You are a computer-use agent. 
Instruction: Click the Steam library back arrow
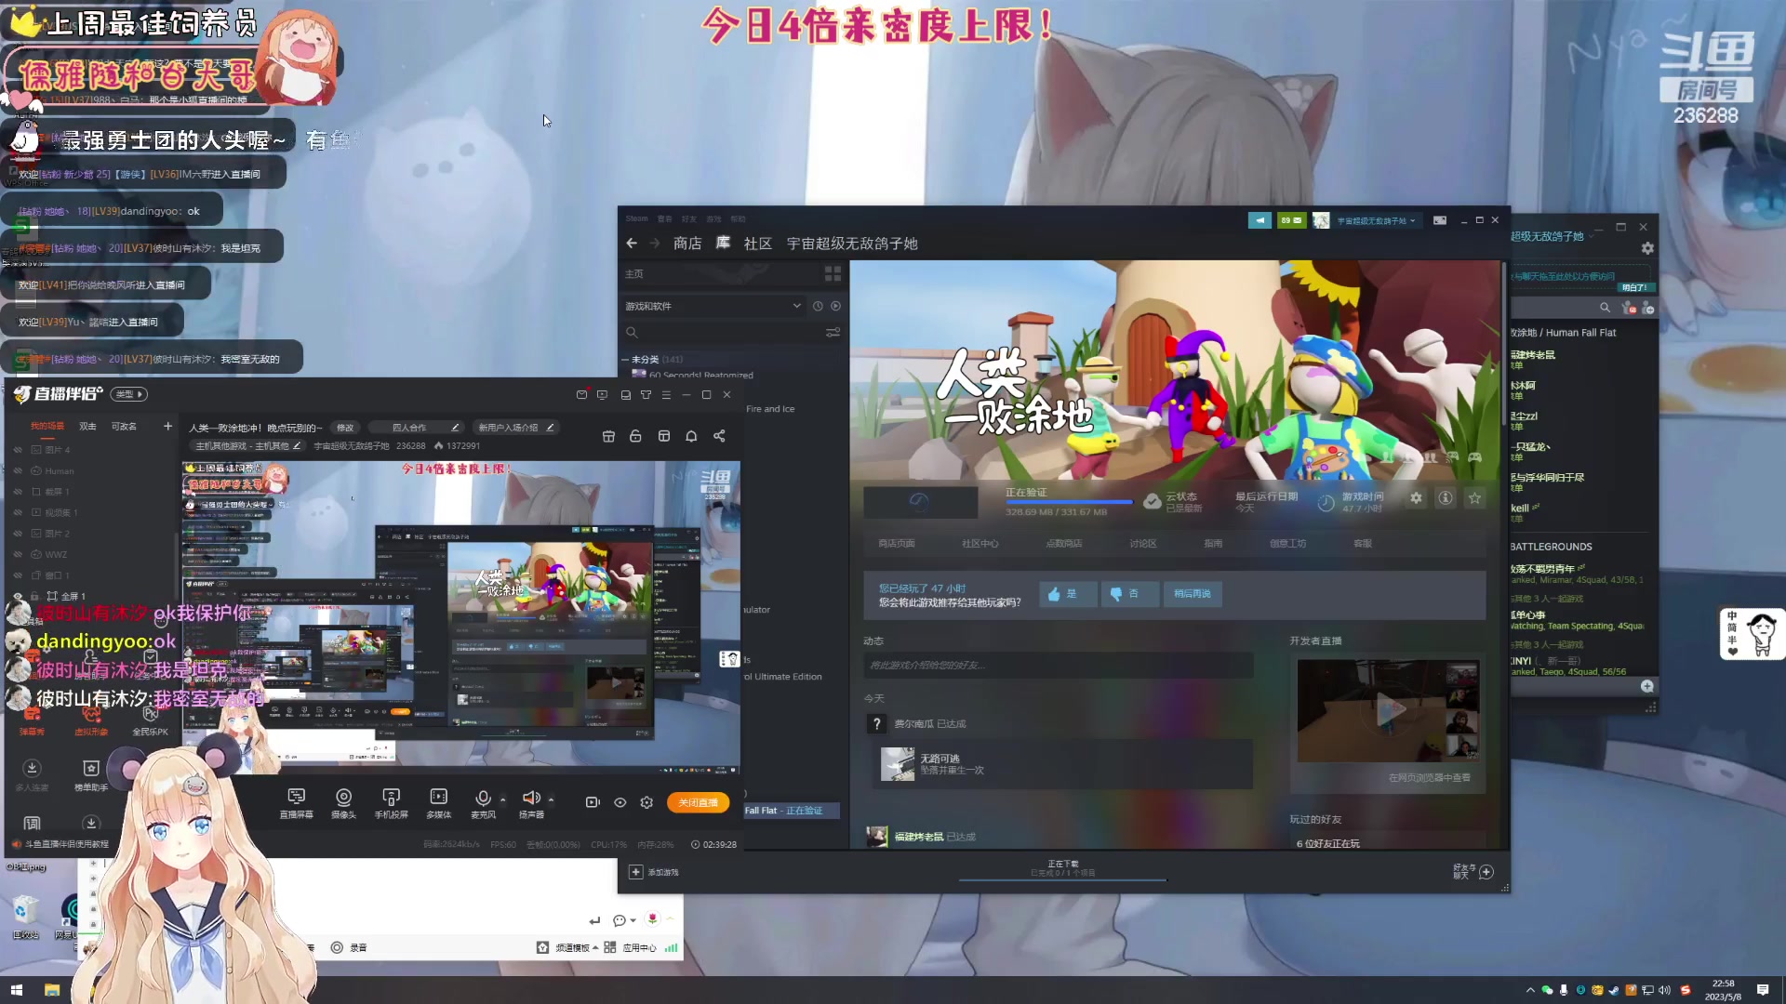tap(632, 243)
